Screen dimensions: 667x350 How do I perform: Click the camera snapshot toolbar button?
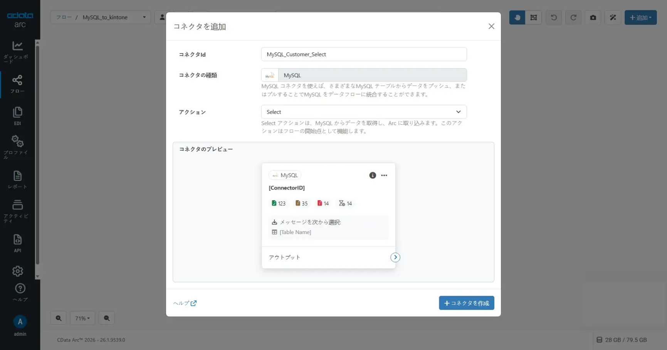point(593,17)
